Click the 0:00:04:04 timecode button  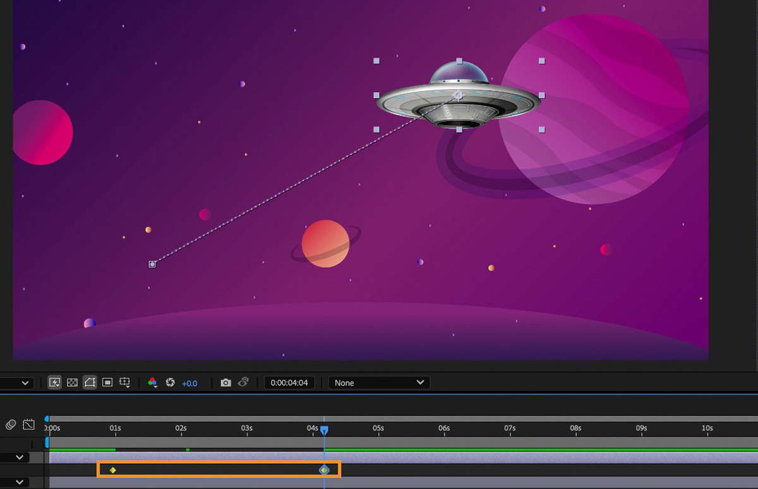(x=289, y=382)
